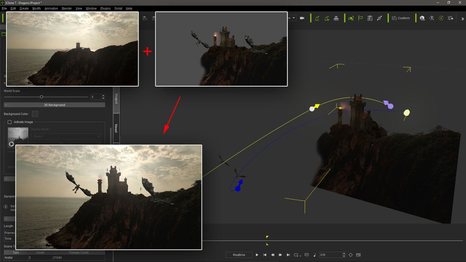Open the Plugins menu

105,8
